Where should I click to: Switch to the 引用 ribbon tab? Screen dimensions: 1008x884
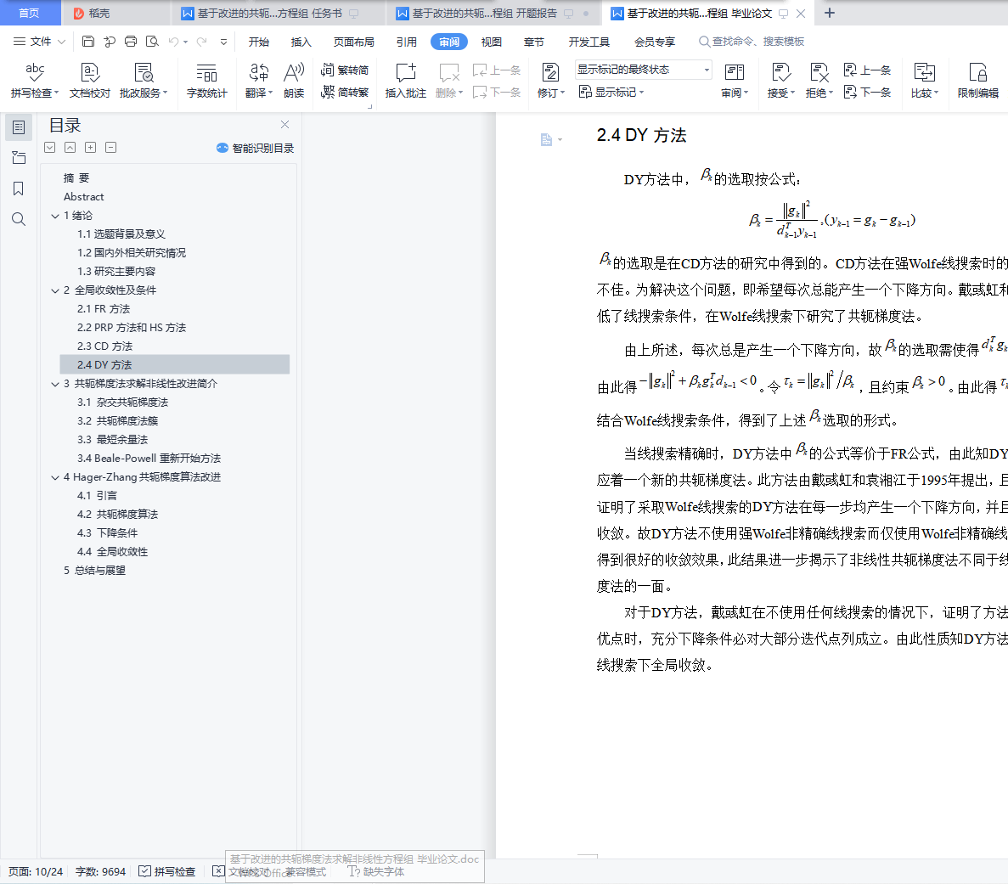(406, 42)
